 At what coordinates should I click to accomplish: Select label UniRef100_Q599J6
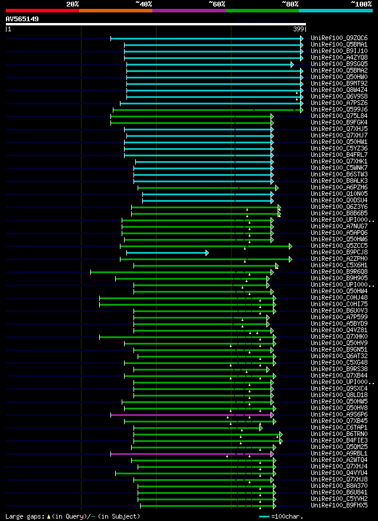[340, 110]
